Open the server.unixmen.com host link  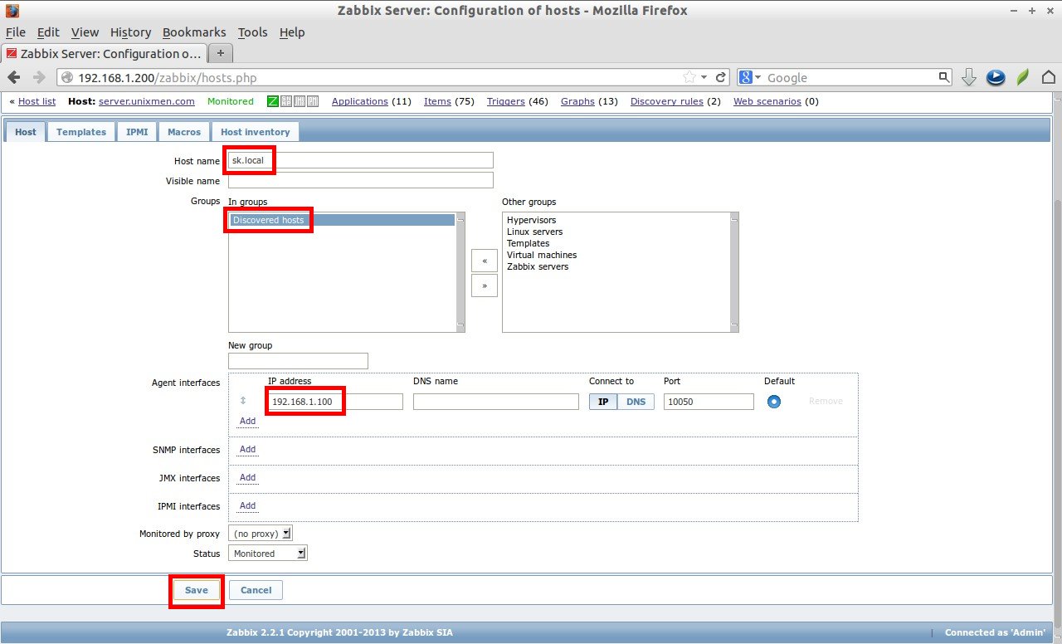pyautogui.click(x=146, y=101)
